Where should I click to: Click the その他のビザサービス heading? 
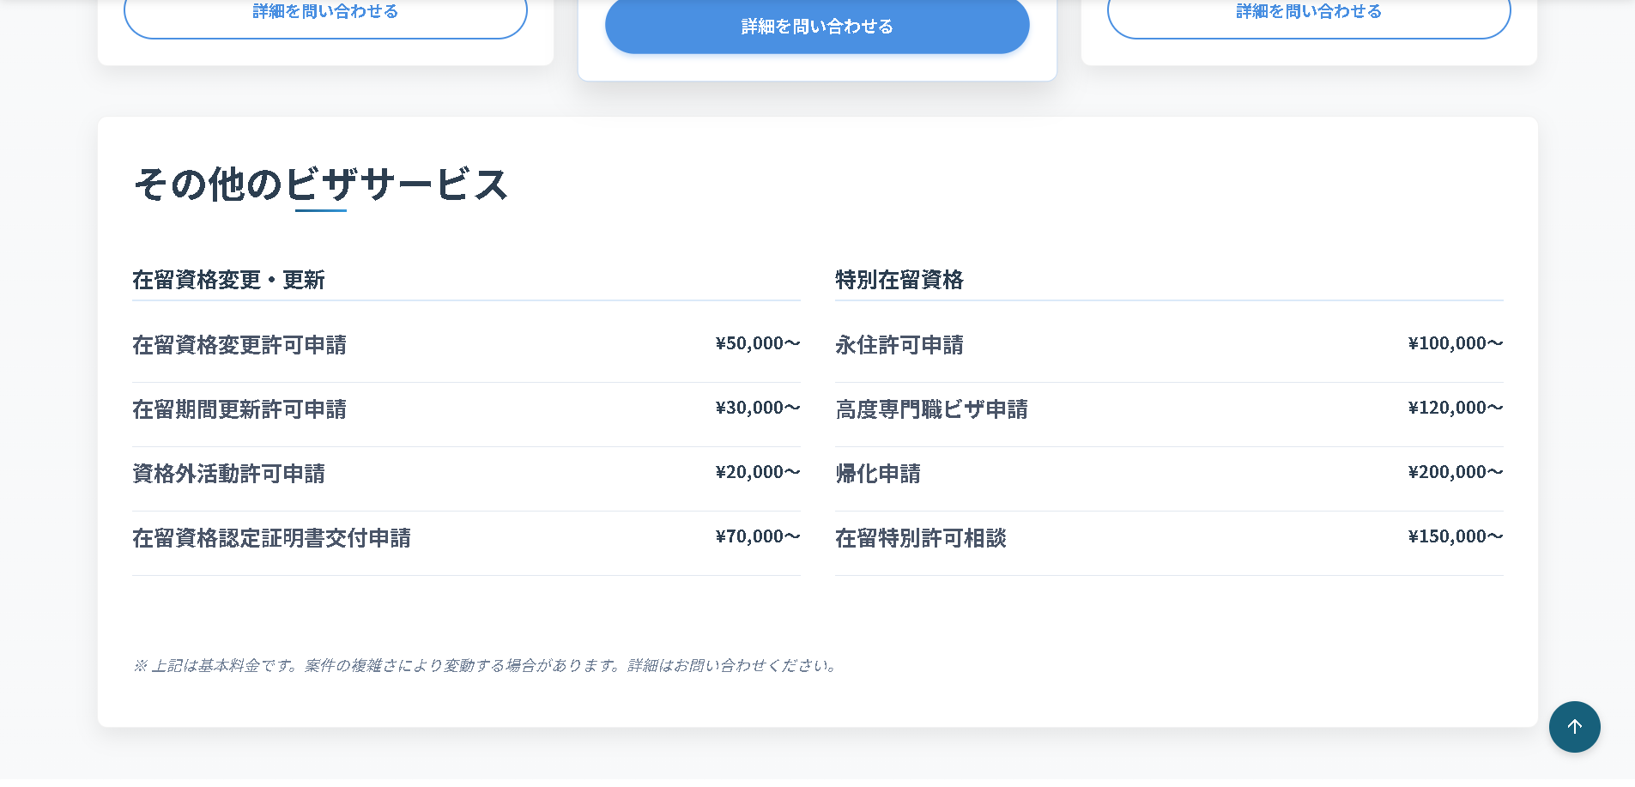(321, 185)
